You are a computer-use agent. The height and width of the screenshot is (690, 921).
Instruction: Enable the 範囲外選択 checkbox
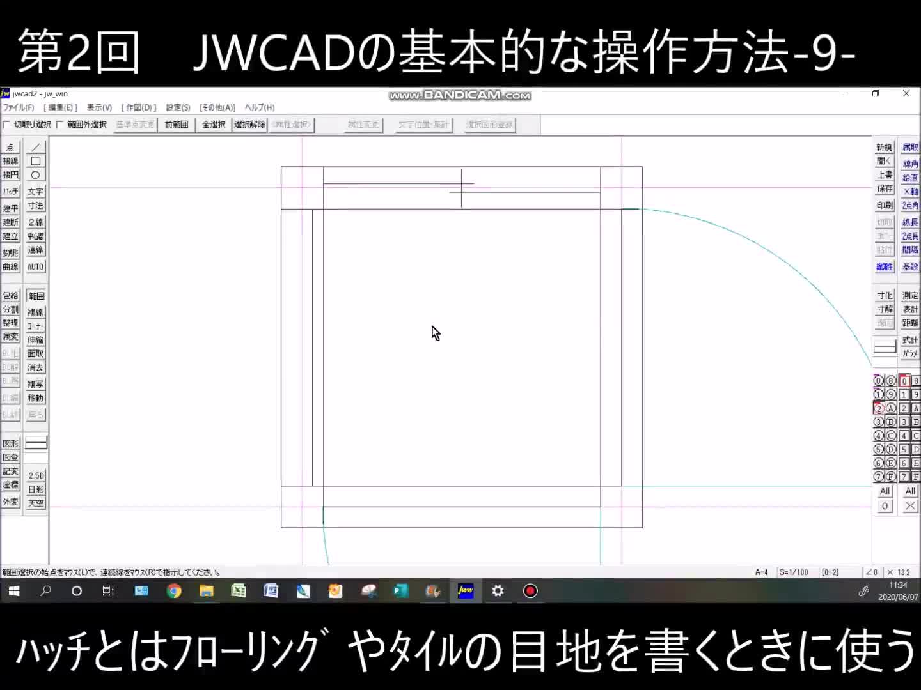pos(58,125)
